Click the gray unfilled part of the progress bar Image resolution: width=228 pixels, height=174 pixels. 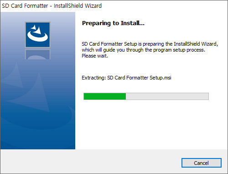click(167, 96)
